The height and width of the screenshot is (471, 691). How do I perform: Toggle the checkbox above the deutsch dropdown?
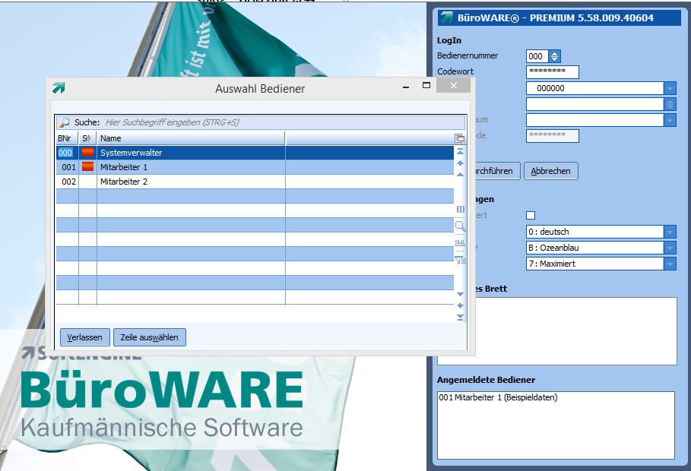coord(531,216)
